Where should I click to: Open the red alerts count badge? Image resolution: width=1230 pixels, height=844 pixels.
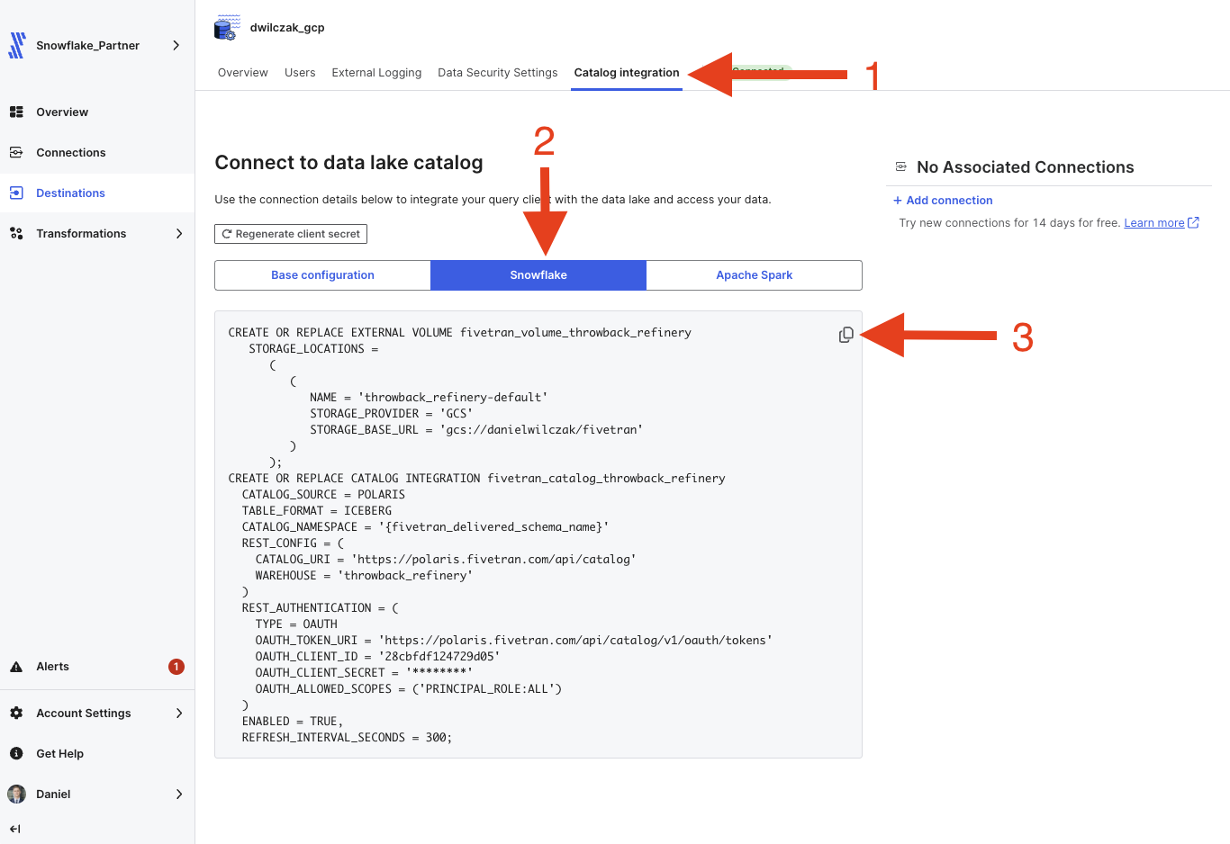[x=176, y=667]
